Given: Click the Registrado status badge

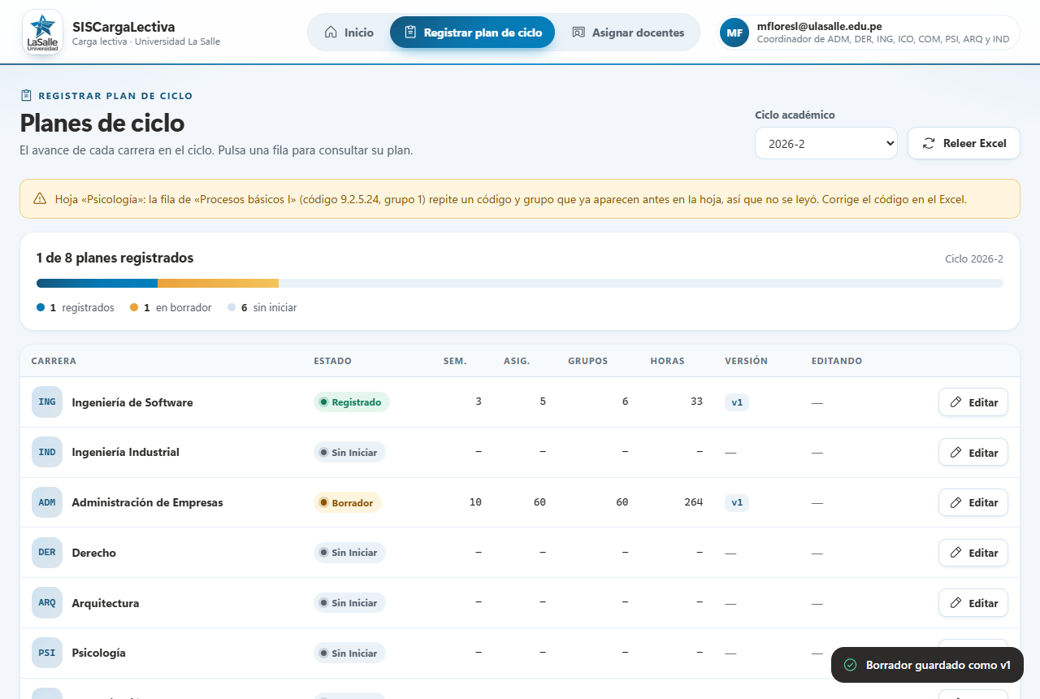Looking at the screenshot, I should pos(352,402).
